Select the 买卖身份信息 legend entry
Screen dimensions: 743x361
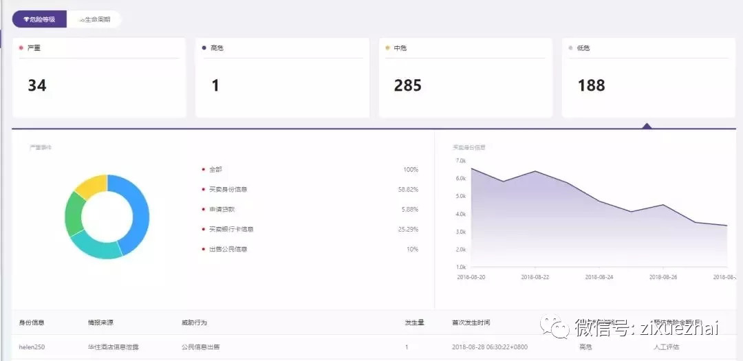tap(228, 189)
